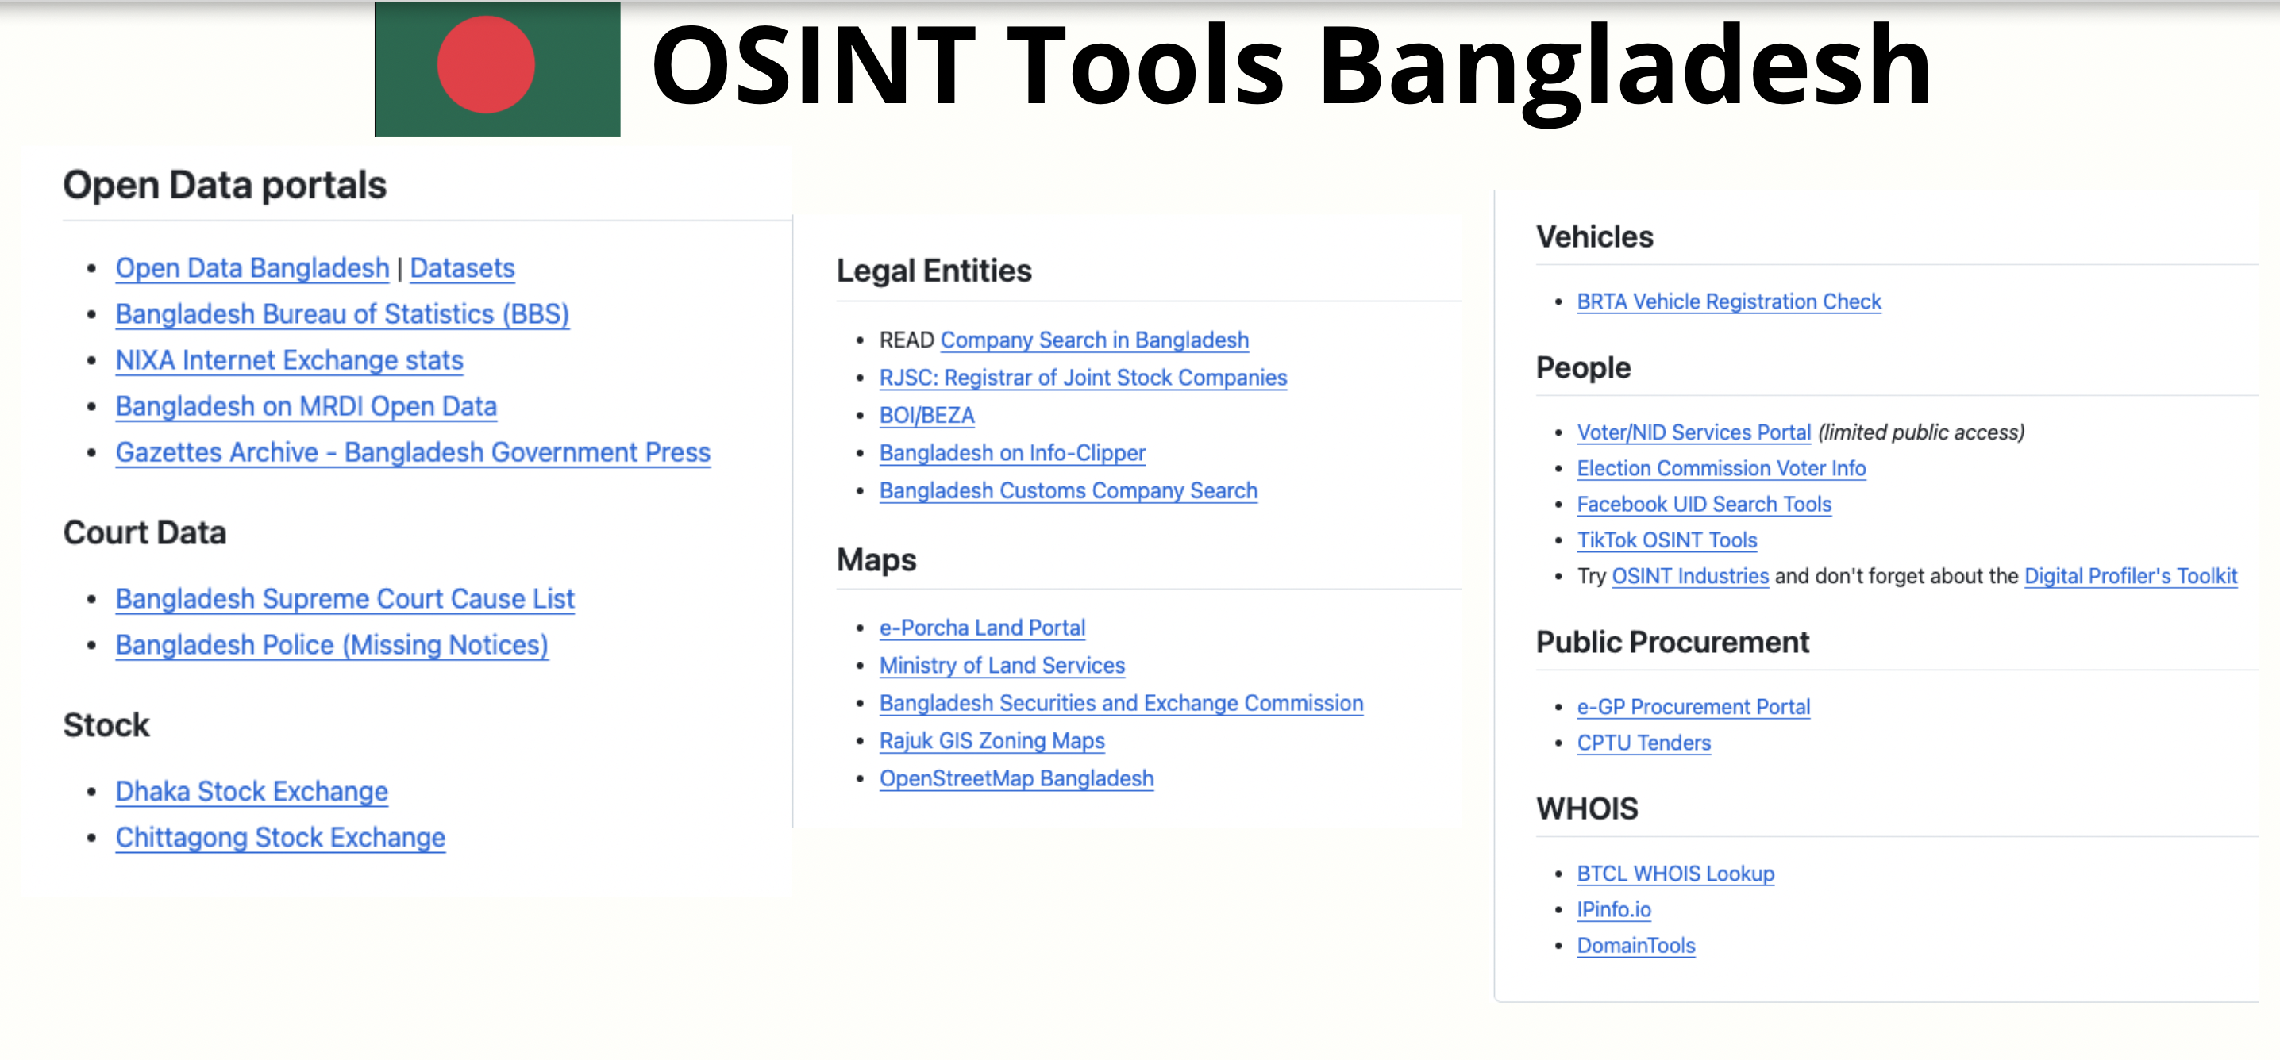Click the e-Porcha Land Portal link
Image resolution: width=2280 pixels, height=1060 pixels.
pyautogui.click(x=983, y=628)
